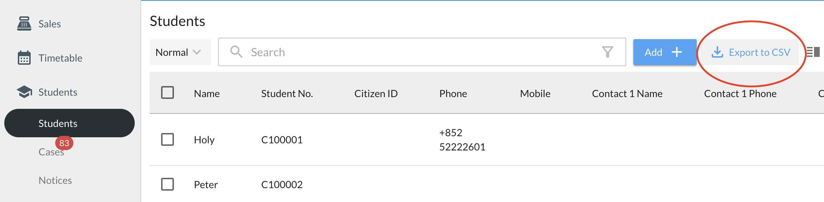824x202 pixels.
Task: Click the search magnifier icon
Action: point(236,52)
